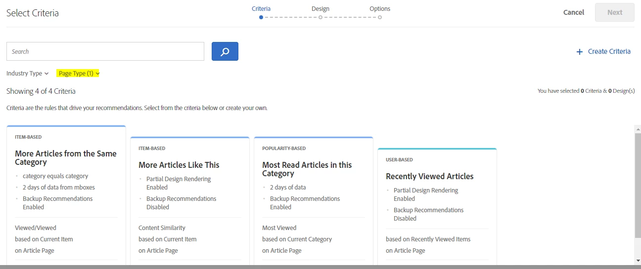This screenshot has height=269, width=641.
Task: Click 'based on Recently Viewed Items'
Action: coord(428,239)
